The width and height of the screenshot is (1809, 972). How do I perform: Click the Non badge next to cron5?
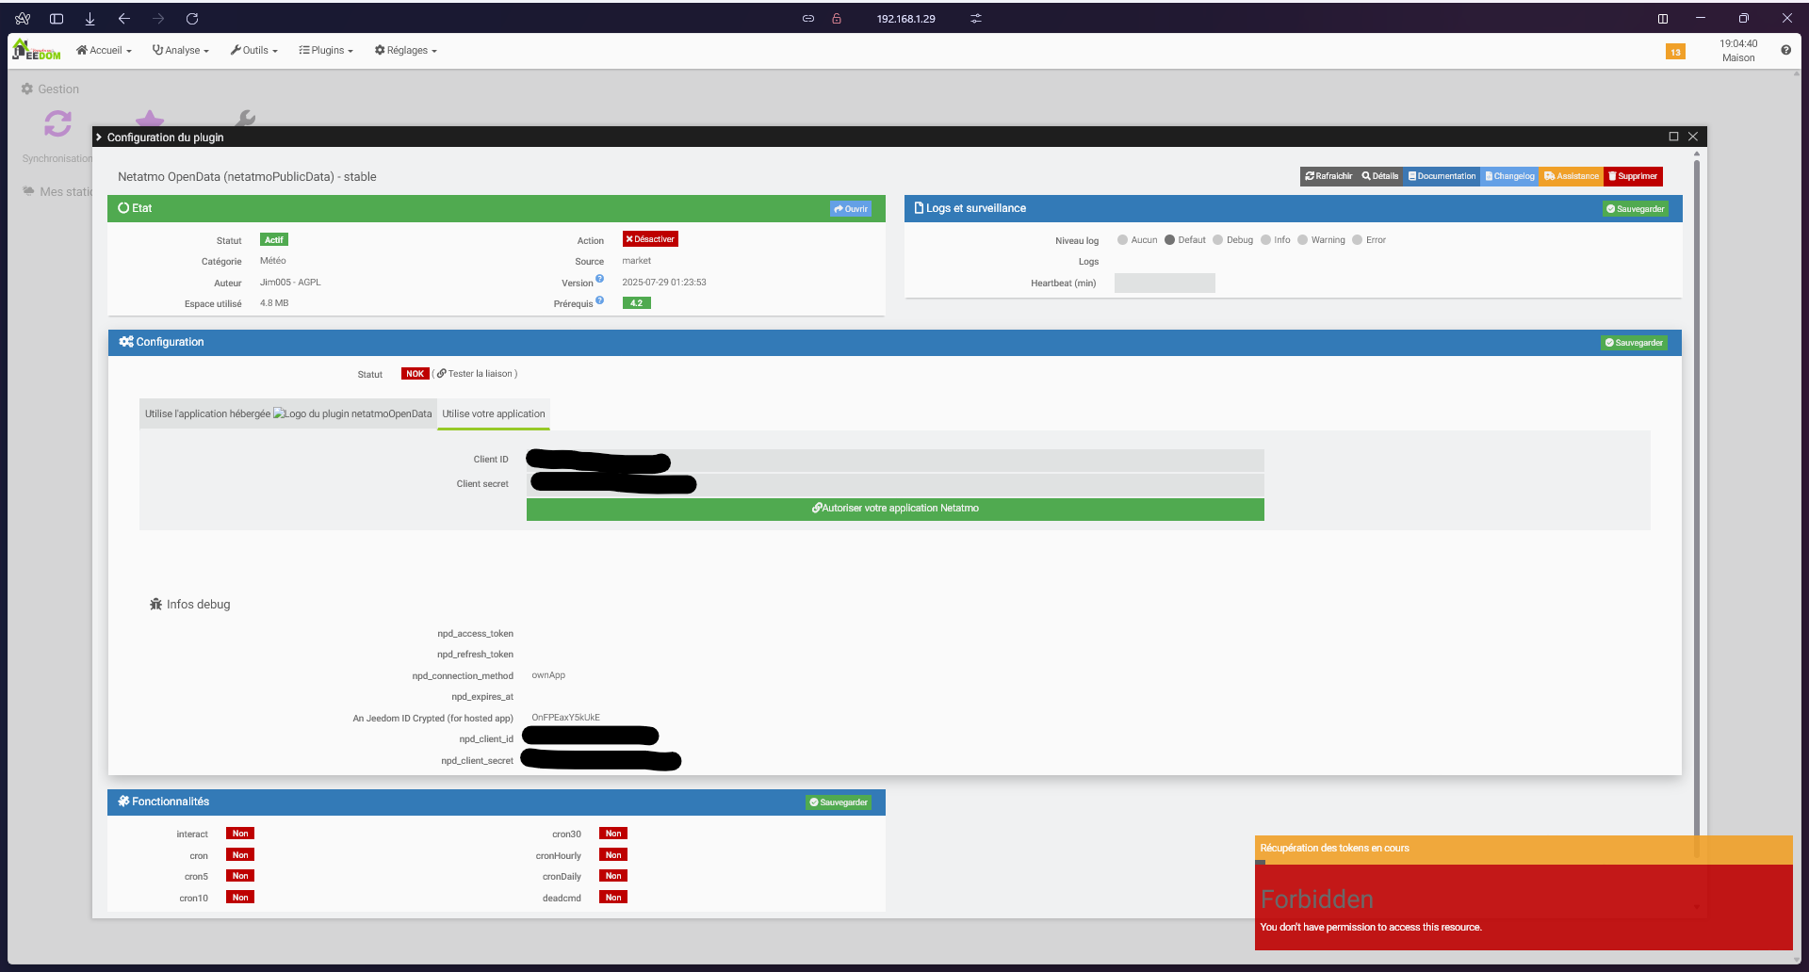tap(240, 876)
